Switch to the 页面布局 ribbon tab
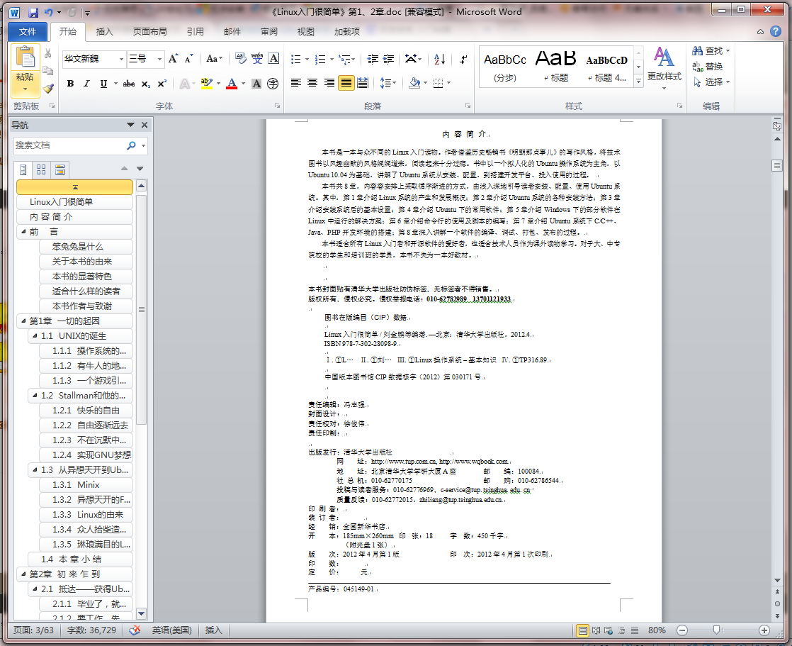The width and height of the screenshot is (792, 646). tap(150, 31)
